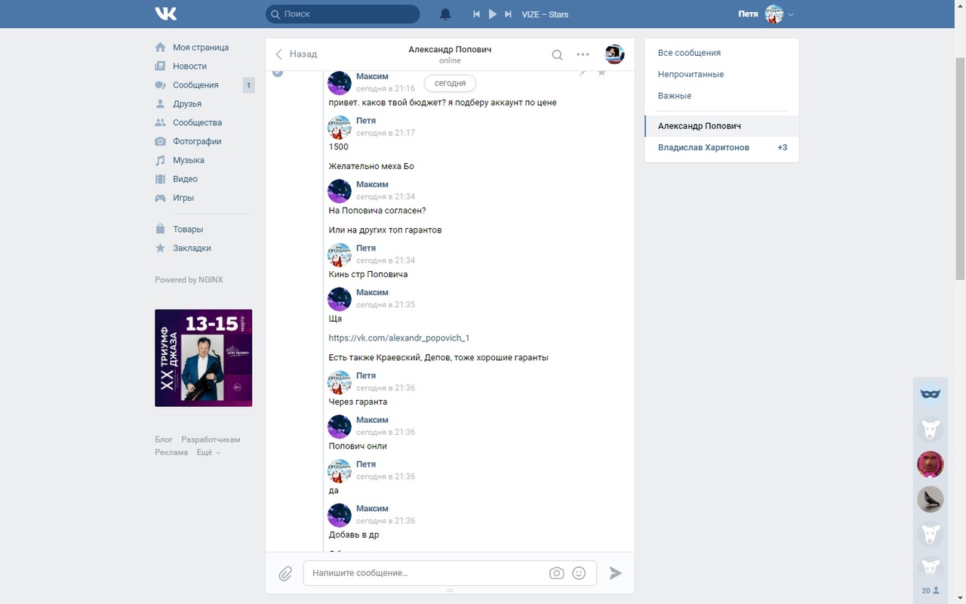Open the camera photo attachment icon
The image size is (966, 604).
556,573
